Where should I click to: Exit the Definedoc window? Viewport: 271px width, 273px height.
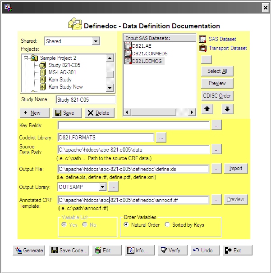coord(238,251)
